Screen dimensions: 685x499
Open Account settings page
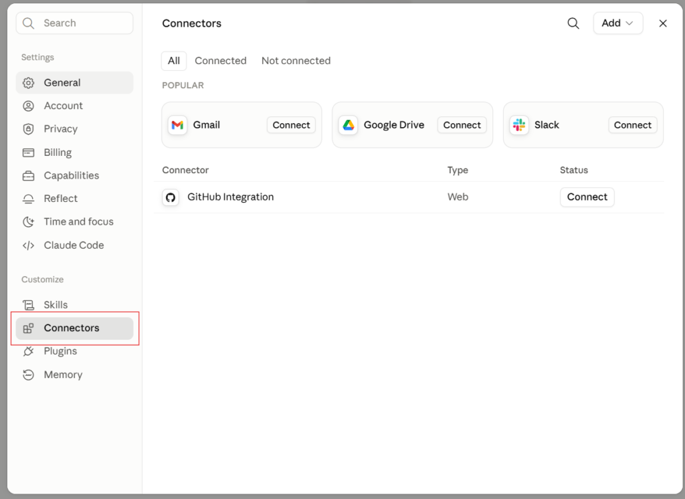(75, 106)
